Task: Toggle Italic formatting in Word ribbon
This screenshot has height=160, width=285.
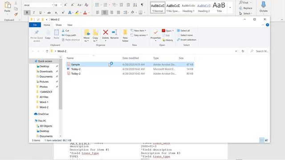Action: [x=34, y=12]
